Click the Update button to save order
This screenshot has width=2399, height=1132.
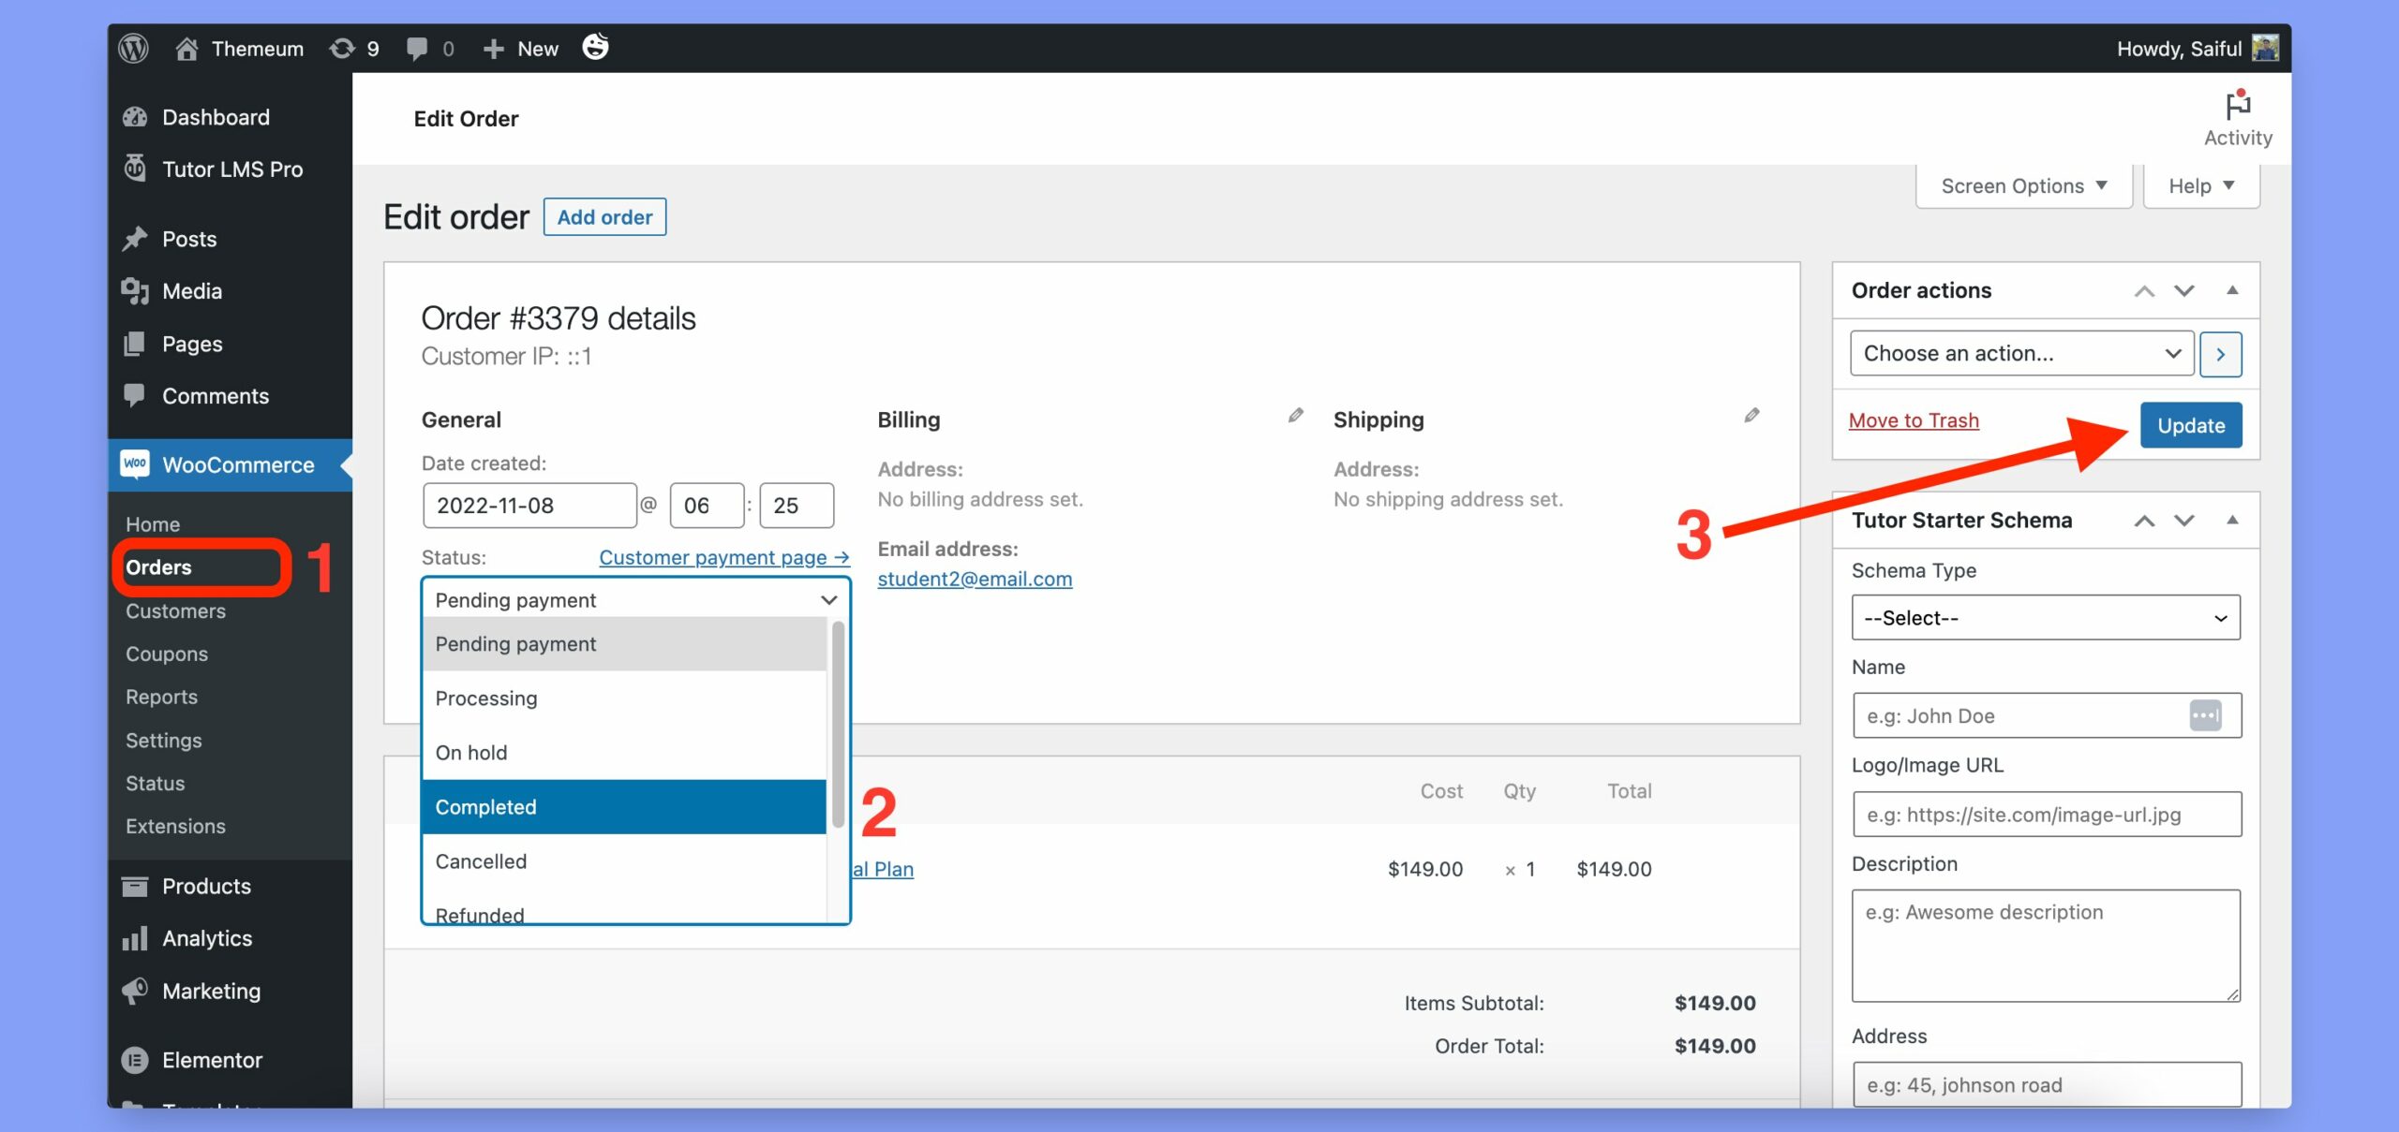coord(2191,425)
